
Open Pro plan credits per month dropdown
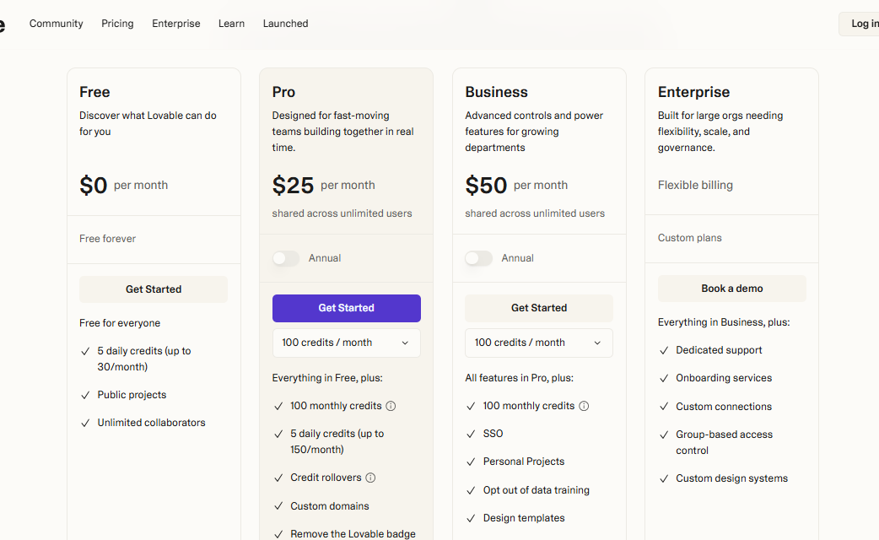coord(347,343)
